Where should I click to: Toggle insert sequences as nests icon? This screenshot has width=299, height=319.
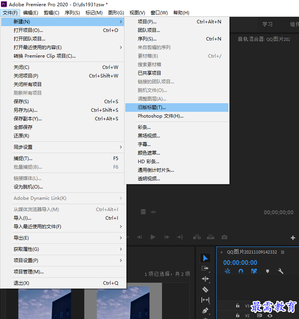click(x=228, y=271)
